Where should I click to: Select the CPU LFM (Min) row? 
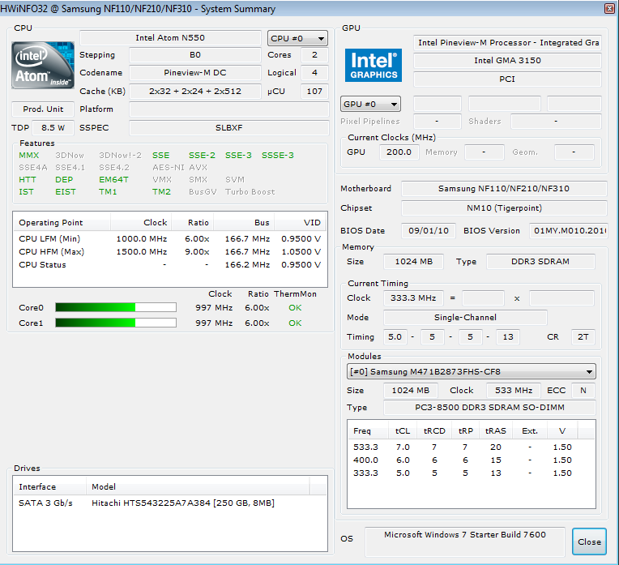[x=170, y=238]
